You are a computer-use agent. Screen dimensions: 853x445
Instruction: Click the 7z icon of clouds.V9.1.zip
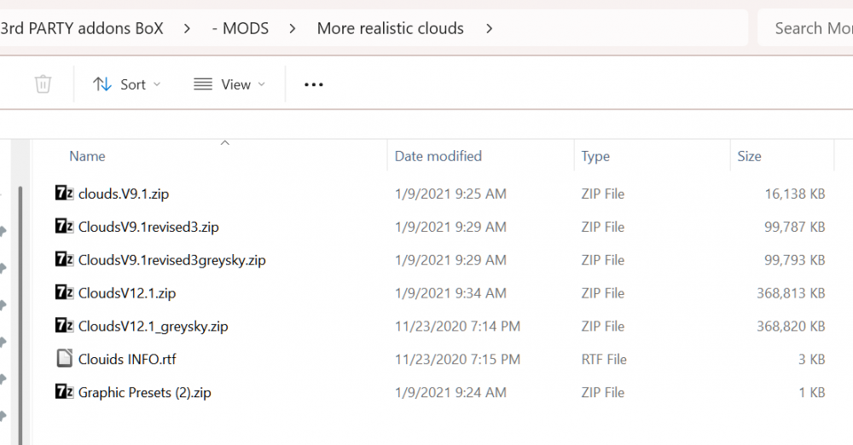(x=64, y=194)
